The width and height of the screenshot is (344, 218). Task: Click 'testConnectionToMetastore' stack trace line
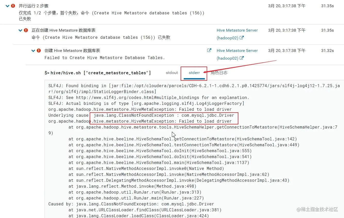point(184,145)
